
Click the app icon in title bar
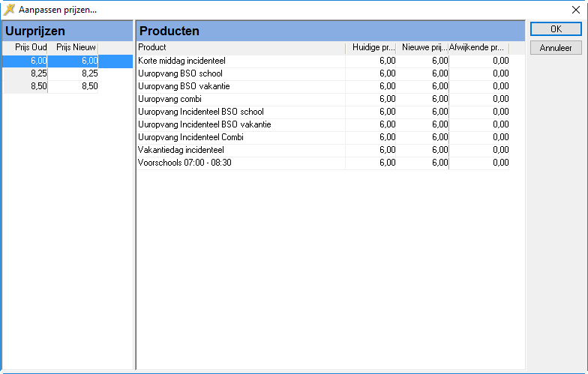click(10, 10)
